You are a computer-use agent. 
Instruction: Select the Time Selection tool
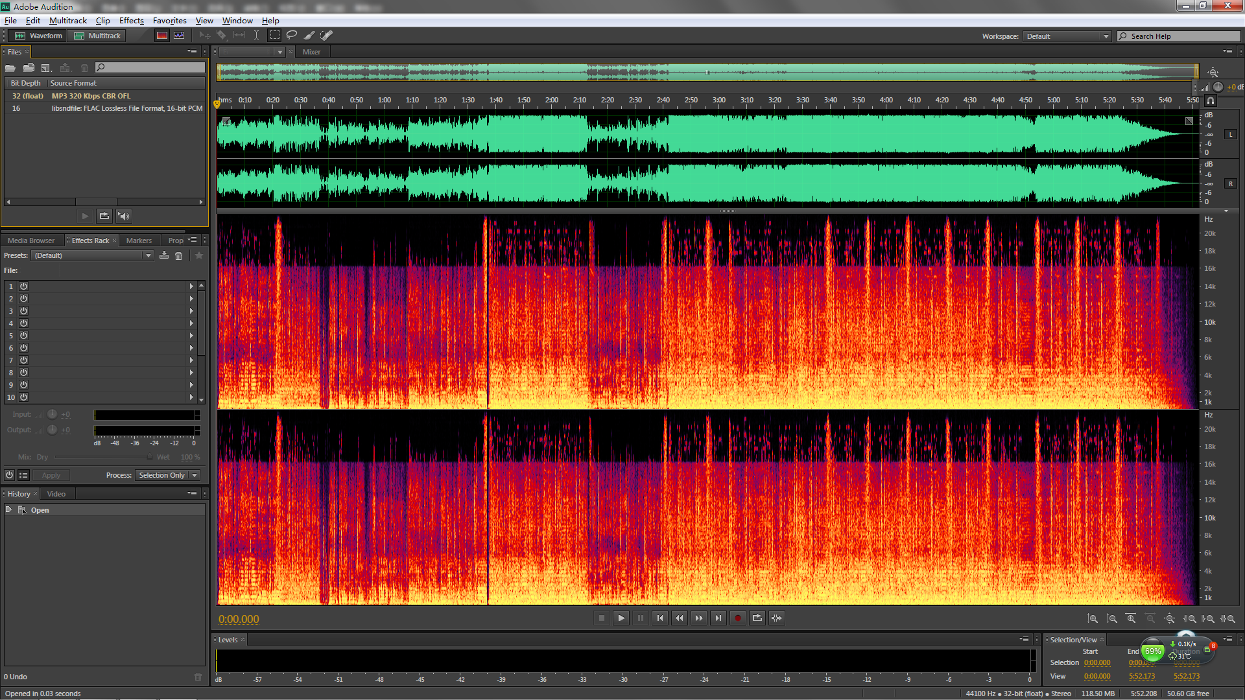(x=256, y=36)
